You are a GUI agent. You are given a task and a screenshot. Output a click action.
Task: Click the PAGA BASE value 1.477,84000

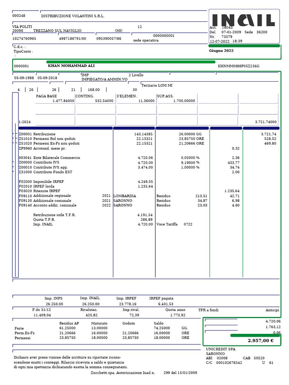click(x=63, y=101)
